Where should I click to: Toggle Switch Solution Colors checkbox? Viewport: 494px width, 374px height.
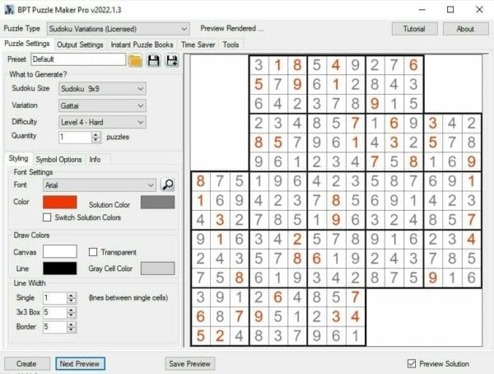click(x=47, y=217)
